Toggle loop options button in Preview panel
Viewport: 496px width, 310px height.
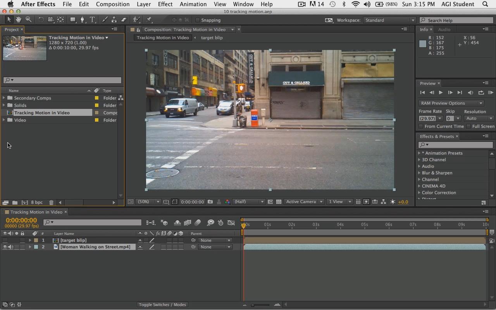[x=481, y=93]
